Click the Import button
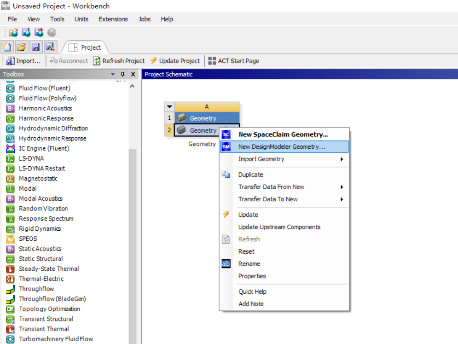 23,61
